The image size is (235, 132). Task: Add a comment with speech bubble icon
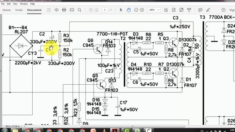[200, 10]
